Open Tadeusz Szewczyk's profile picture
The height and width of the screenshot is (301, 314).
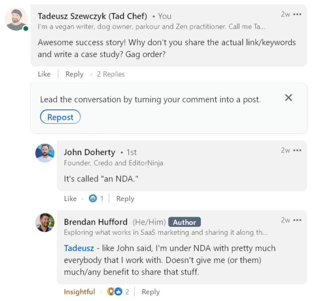pyautogui.click(x=16, y=19)
